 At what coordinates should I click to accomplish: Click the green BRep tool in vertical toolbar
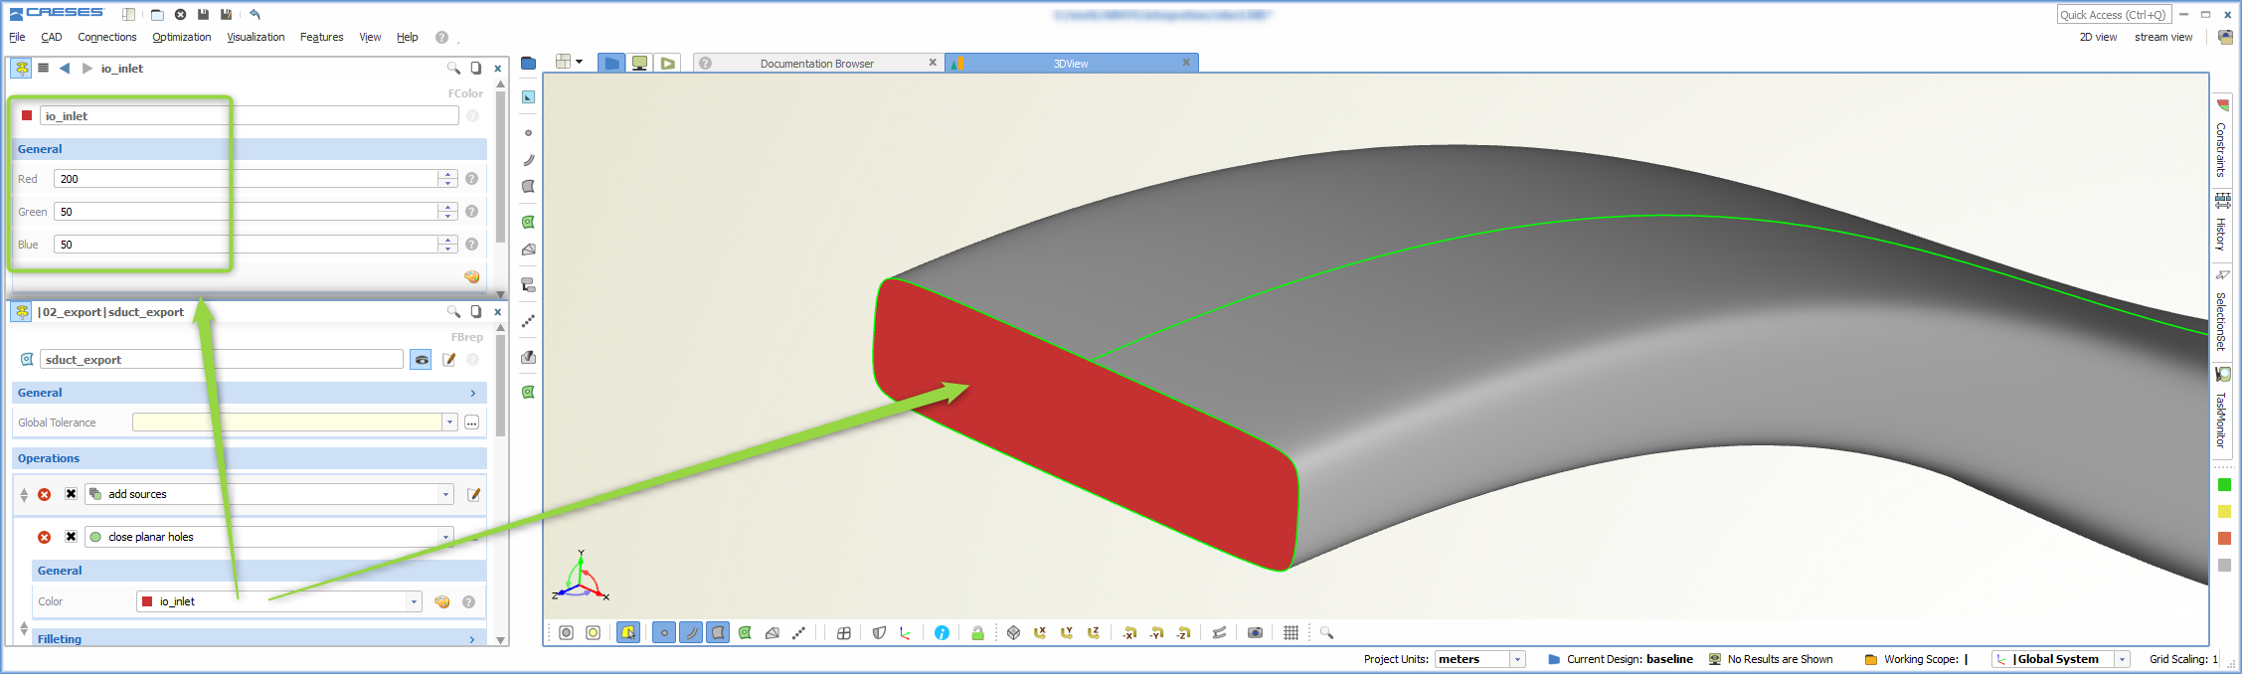(x=528, y=222)
